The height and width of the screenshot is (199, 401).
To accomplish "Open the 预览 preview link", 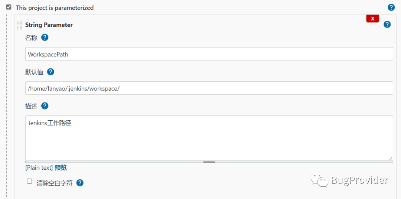I will coord(61,168).
